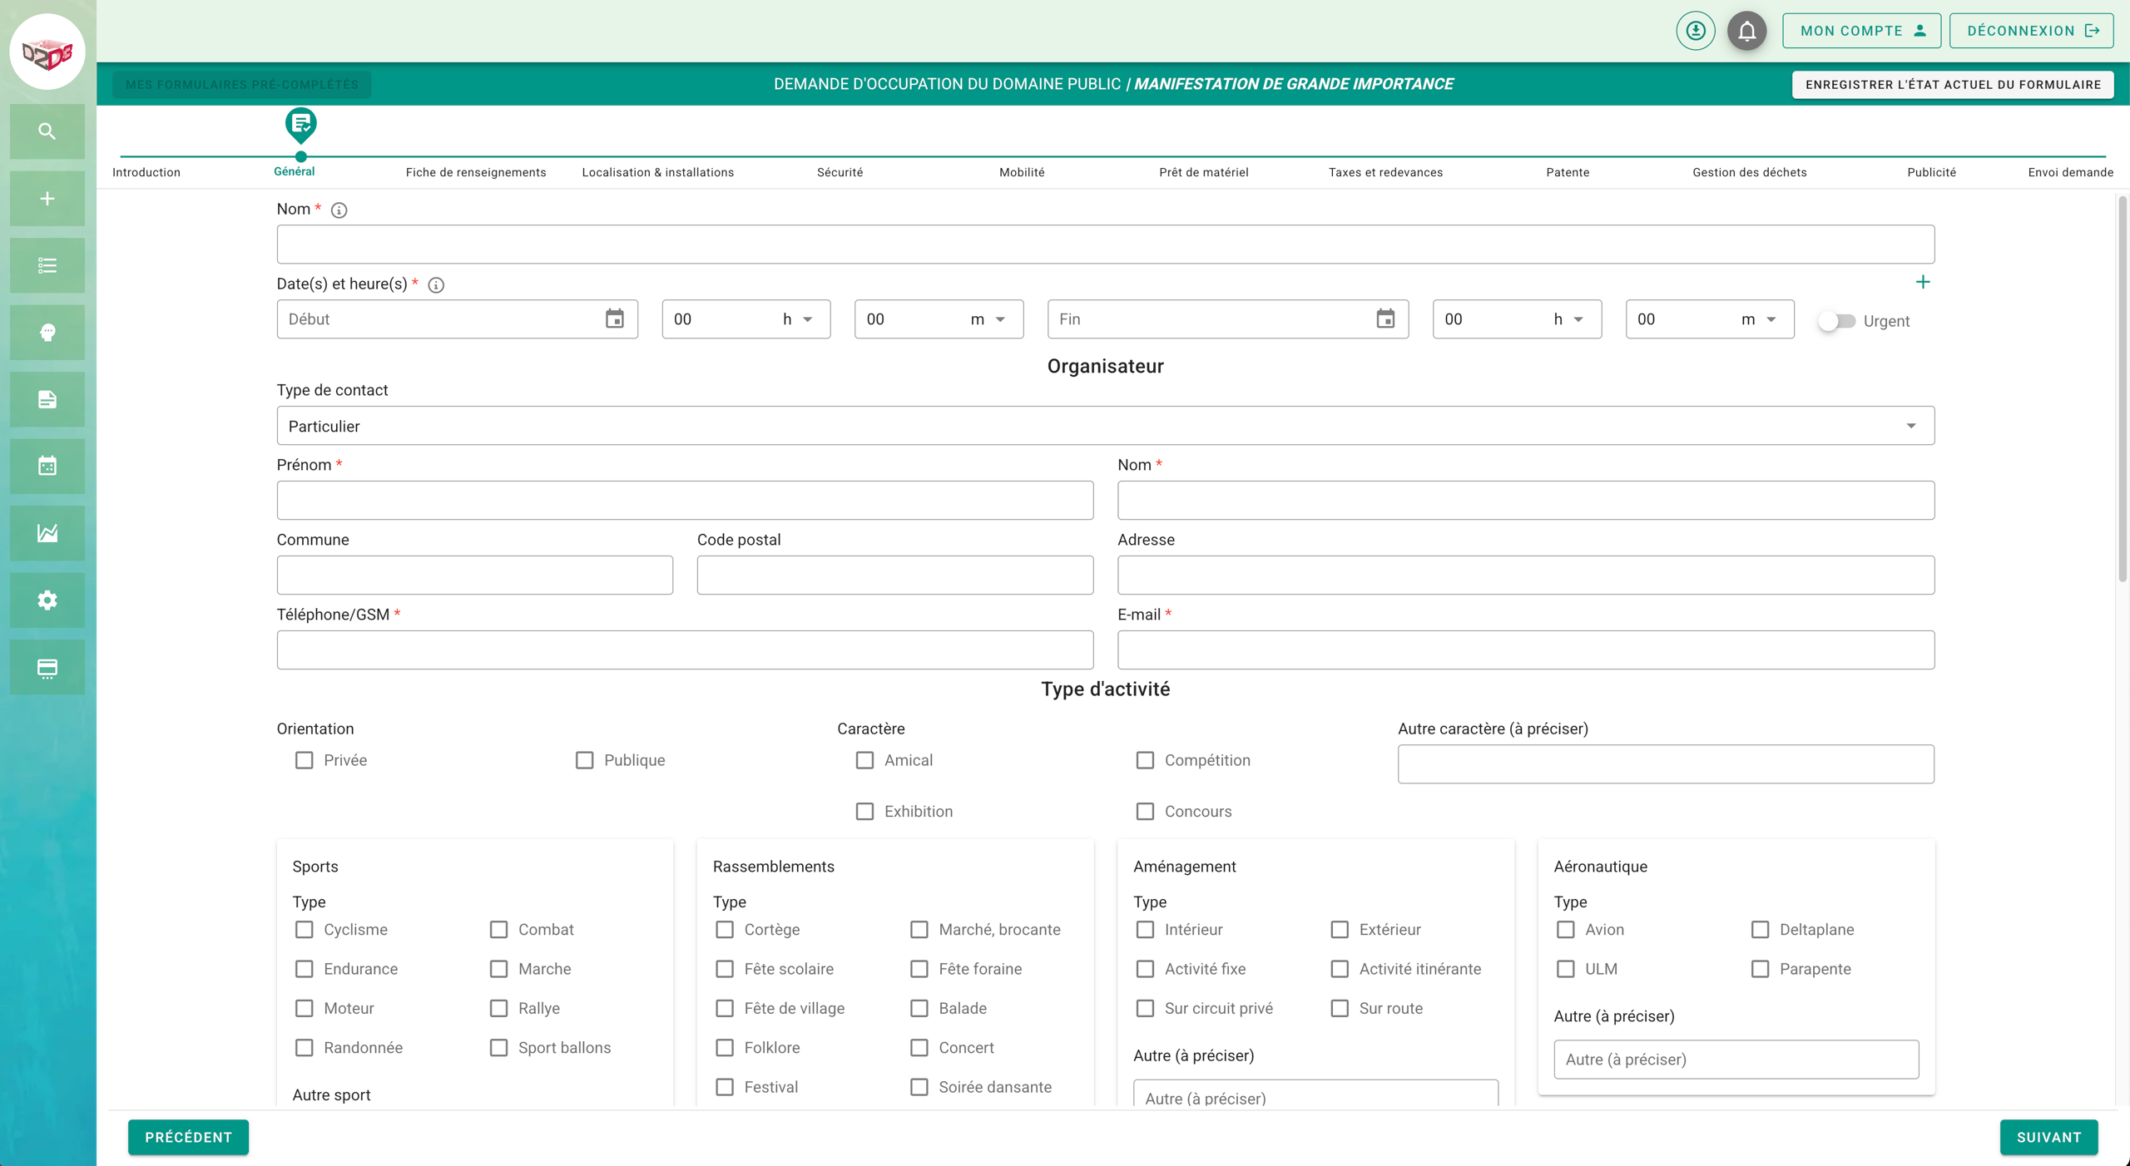Click the SUIVANT button
This screenshot has width=2130, height=1166.
2048,1137
